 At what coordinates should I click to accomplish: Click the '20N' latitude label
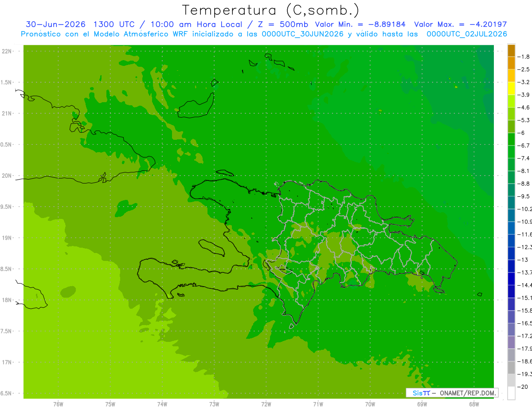coord(7,176)
